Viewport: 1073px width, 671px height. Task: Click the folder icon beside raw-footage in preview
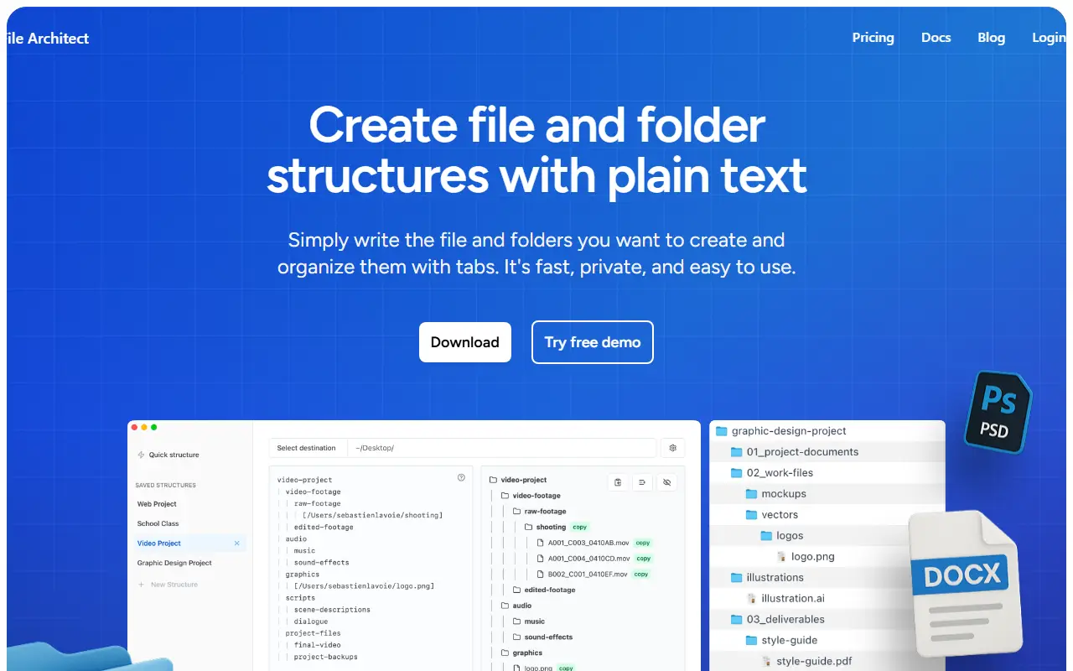tap(517, 512)
